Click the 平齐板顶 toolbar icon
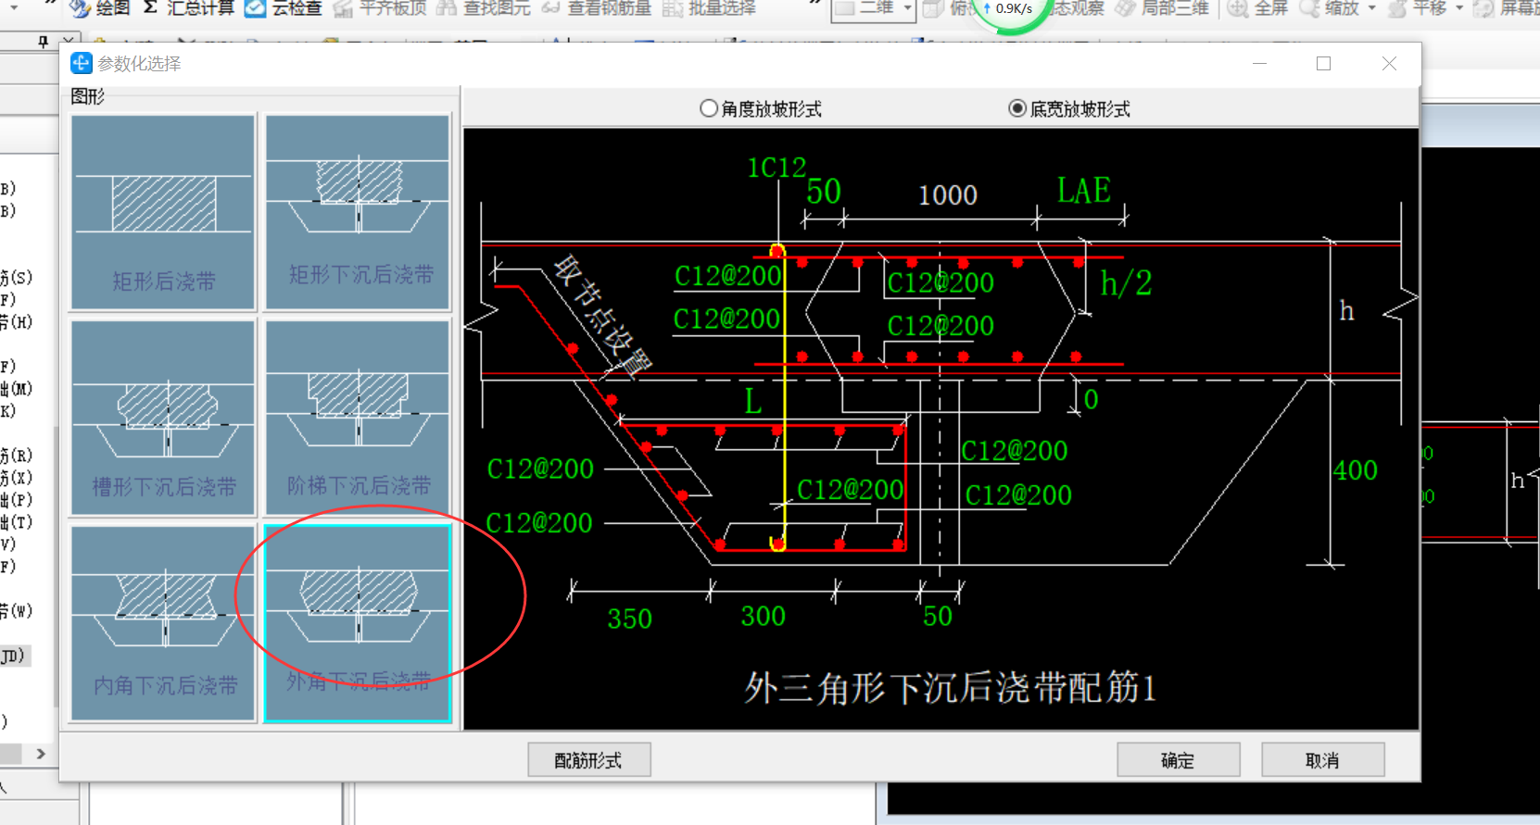The image size is (1540, 825). pyautogui.click(x=344, y=8)
